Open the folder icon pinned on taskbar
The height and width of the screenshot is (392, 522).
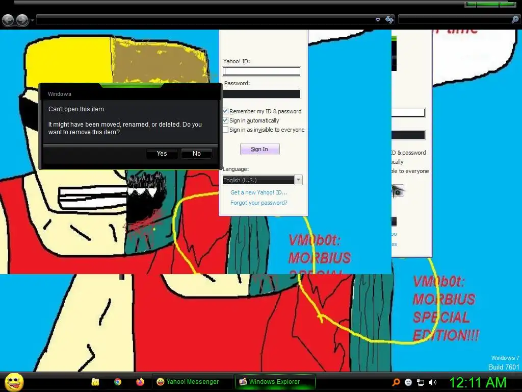tap(95, 382)
